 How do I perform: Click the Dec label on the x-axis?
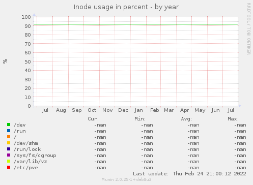click(x=123, y=110)
